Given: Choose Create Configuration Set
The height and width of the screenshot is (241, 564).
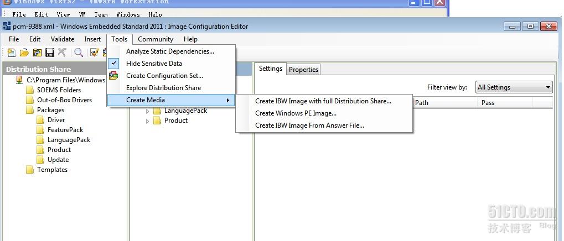Looking at the screenshot, I should pos(164,75).
